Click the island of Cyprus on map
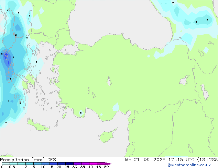This screenshot has width=218, height=168. pyautogui.click(x=107, y=135)
